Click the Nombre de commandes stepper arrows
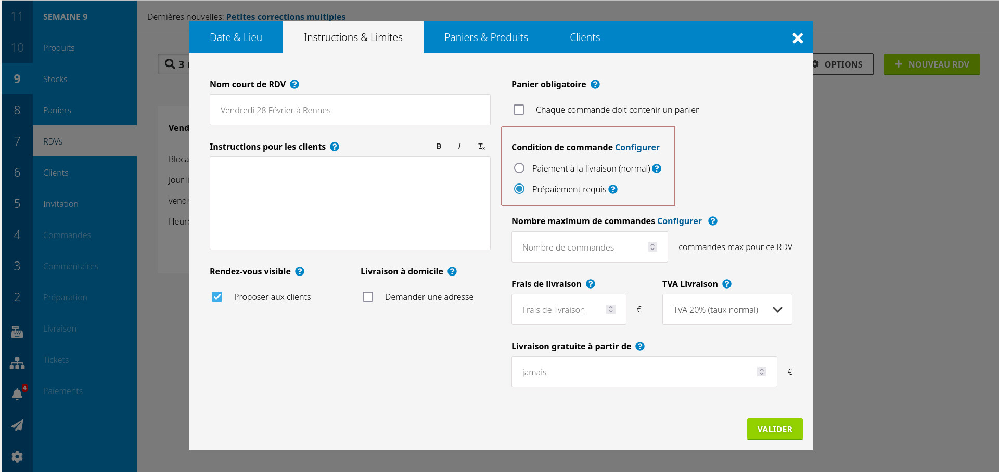Viewport: 999px width, 472px height. coord(652,247)
